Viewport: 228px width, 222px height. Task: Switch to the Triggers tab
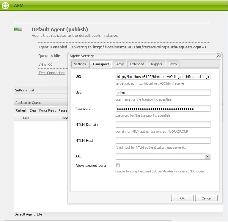[x=156, y=64]
